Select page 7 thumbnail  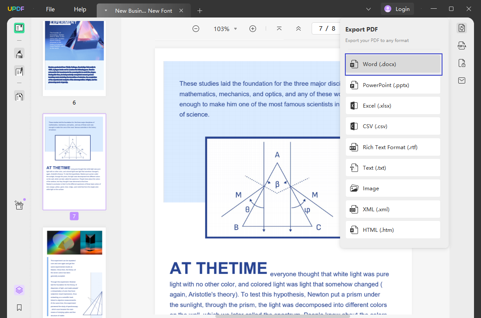coord(74,161)
